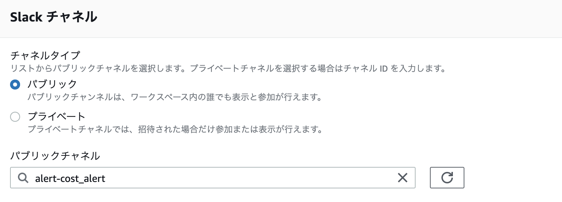This screenshot has width=562, height=202.
Task: Click the パブリックチャネル field label
Action: coord(55,156)
